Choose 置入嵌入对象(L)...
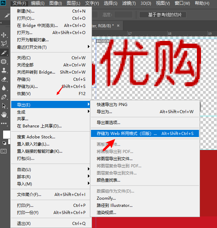217x228 pixels. [50, 144]
